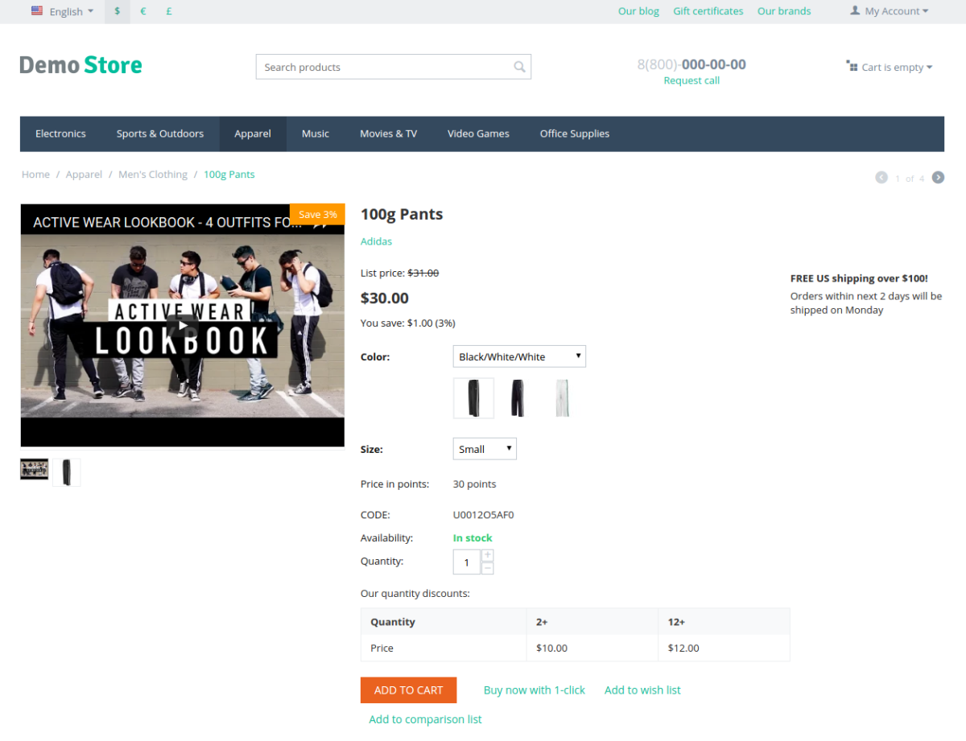Open the Gift certificates link
The width and height of the screenshot is (966, 741).
tap(708, 11)
